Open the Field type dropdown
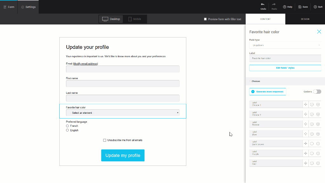 tap(285, 45)
